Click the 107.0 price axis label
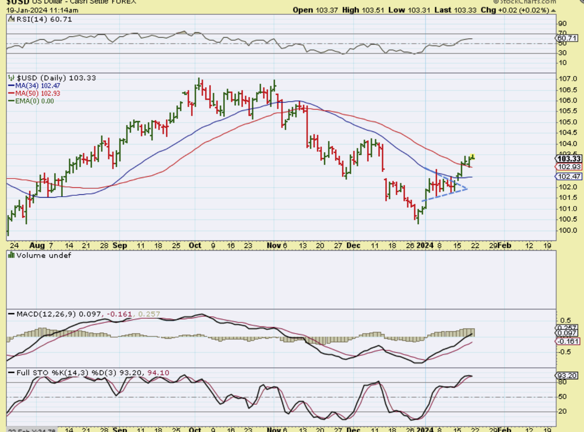 [x=569, y=79]
